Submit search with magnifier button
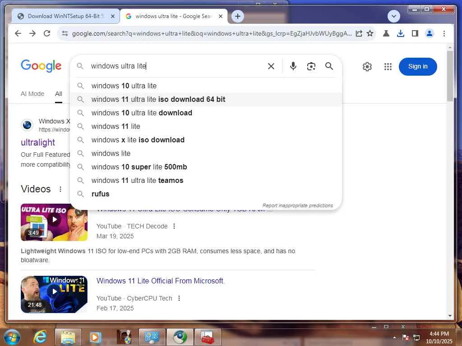462x346 pixels. (x=329, y=66)
